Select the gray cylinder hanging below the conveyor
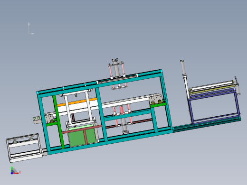247x185 pixels. pyautogui.click(x=124, y=126)
